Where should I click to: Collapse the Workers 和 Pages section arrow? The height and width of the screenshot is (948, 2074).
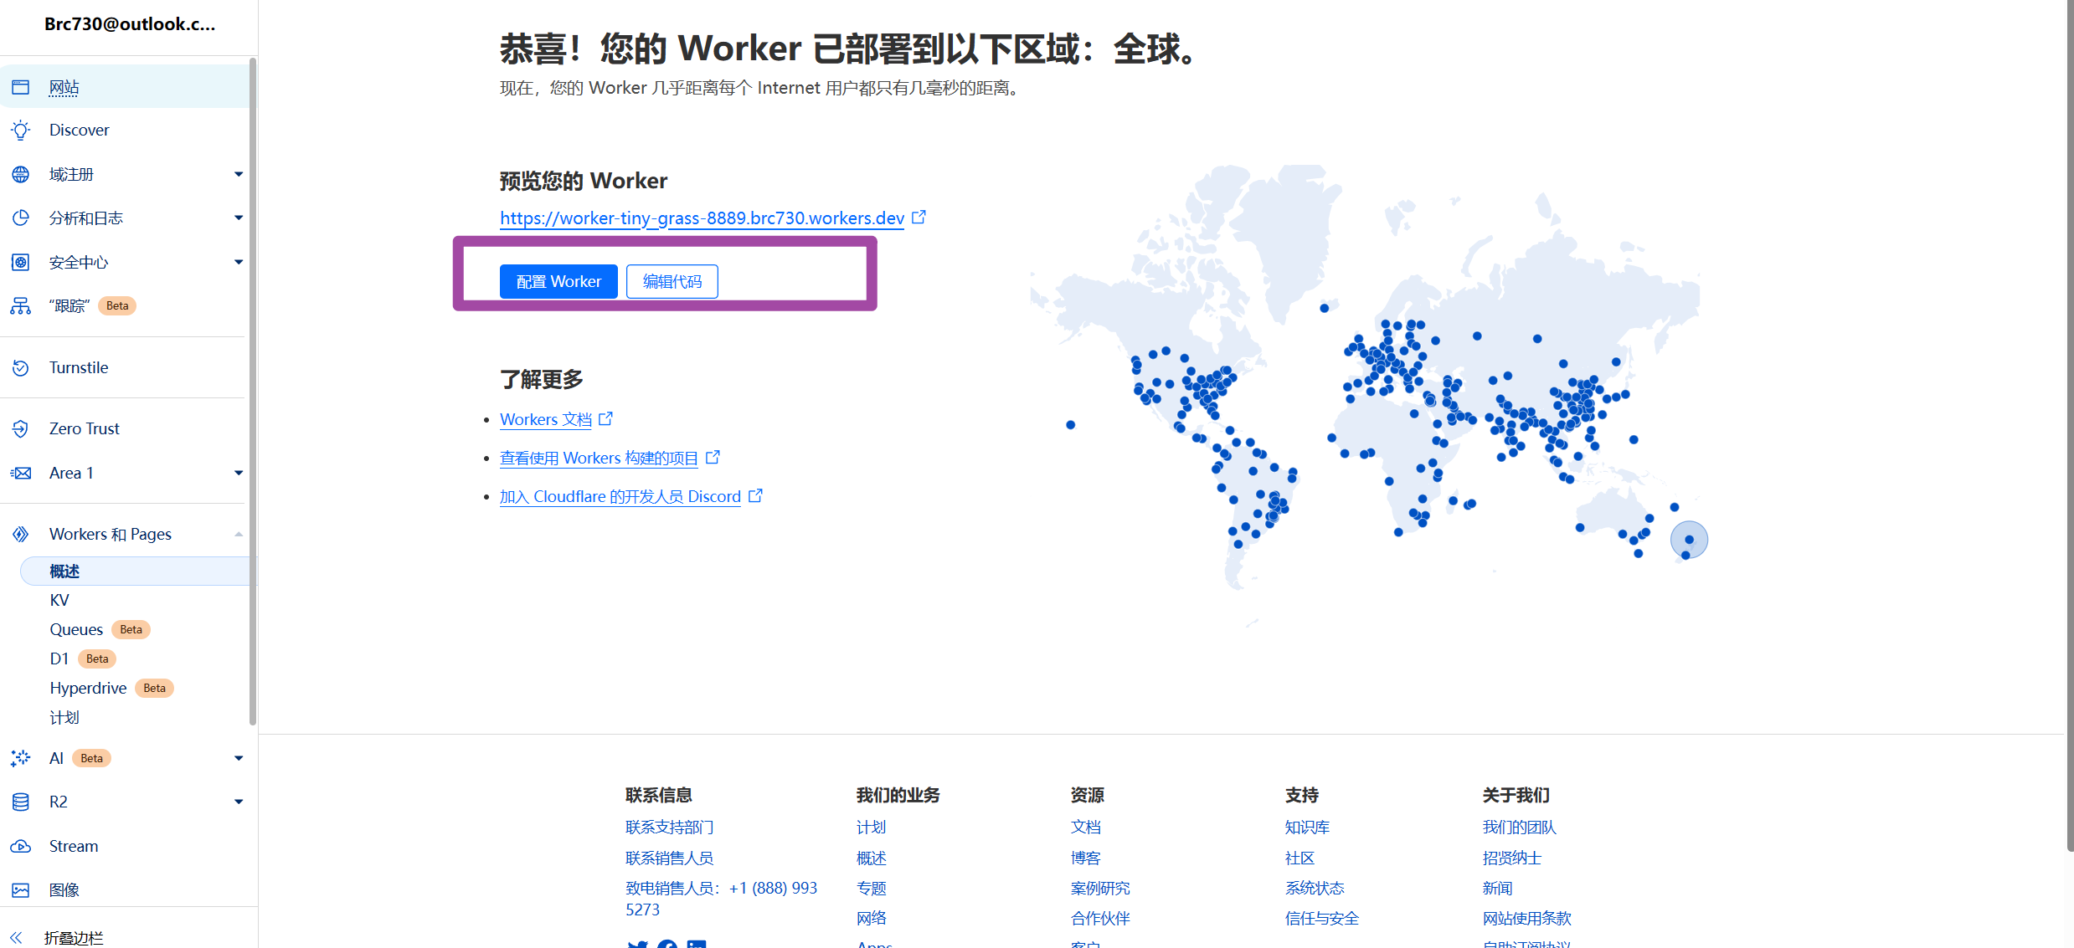(x=239, y=534)
